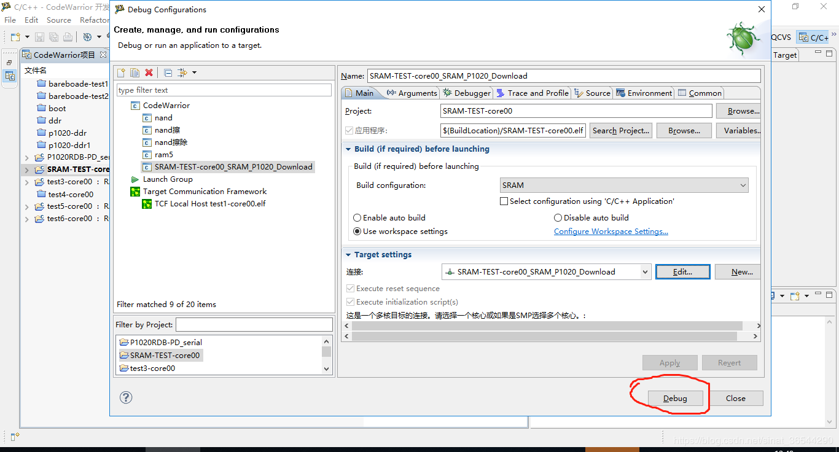Open the target connection dropdown list
This screenshot has width=839, height=452.
645,271
